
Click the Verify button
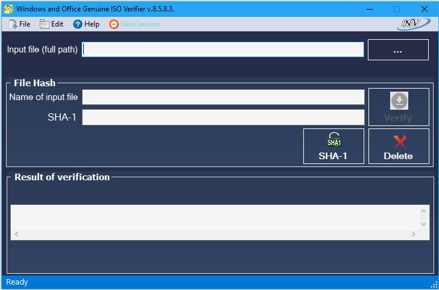click(399, 107)
